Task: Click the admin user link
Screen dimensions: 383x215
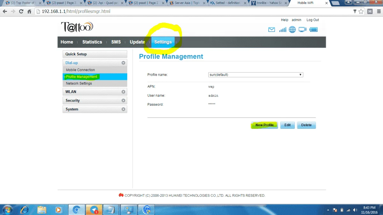Action: (297, 20)
